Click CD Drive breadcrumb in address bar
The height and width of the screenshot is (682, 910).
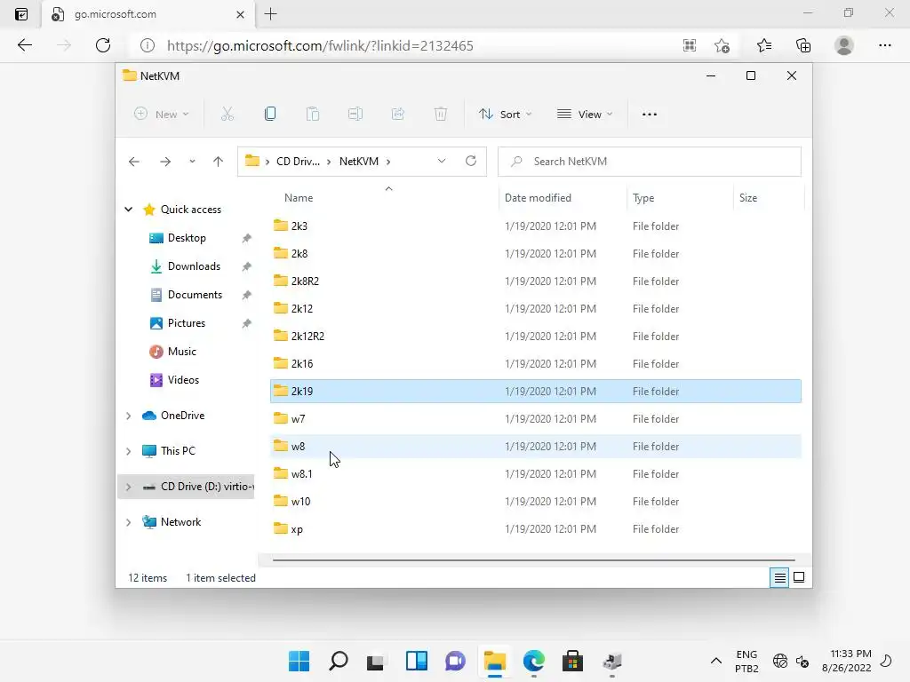tap(298, 162)
